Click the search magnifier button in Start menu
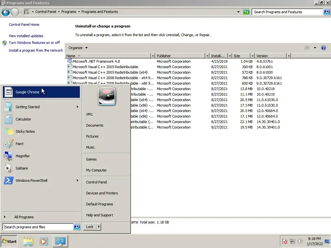The width and height of the screenshot is (331, 248). click(x=77, y=227)
